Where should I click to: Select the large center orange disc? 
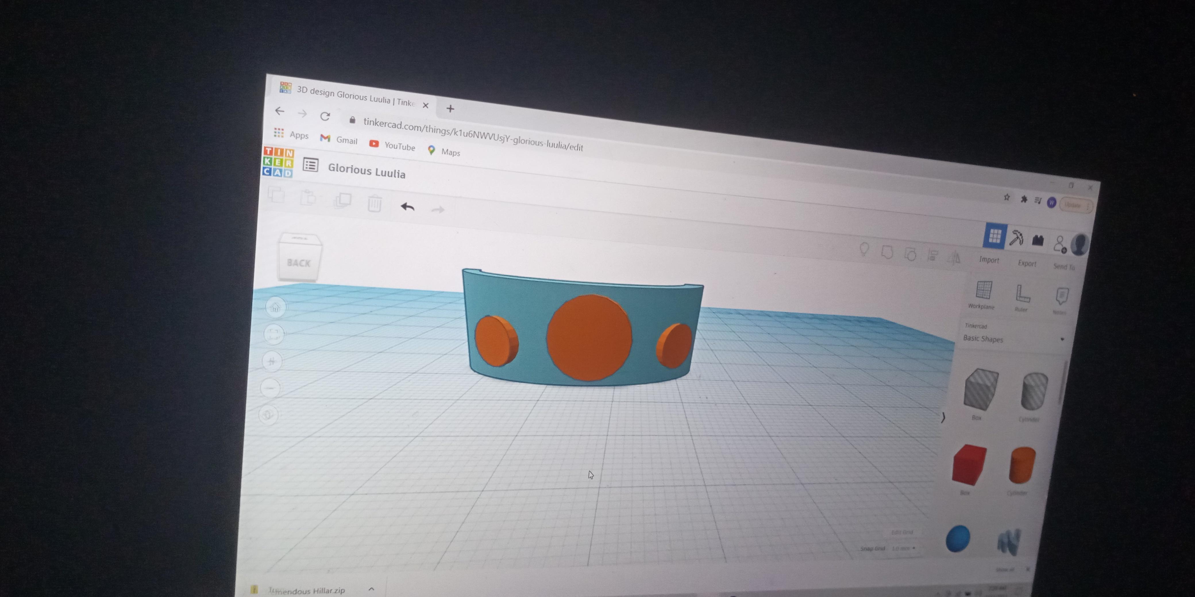[x=589, y=338]
